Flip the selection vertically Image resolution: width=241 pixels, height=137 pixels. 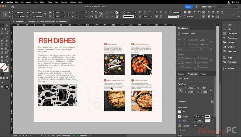(96, 16)
